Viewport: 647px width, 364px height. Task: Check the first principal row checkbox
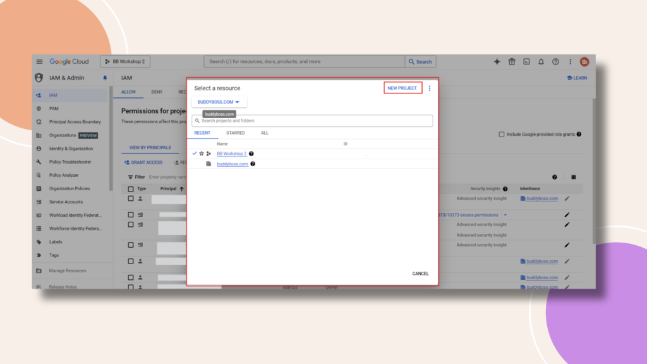(x=130, y=198)
